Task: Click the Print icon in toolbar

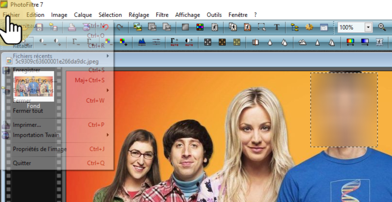Action: click(72, 27)
